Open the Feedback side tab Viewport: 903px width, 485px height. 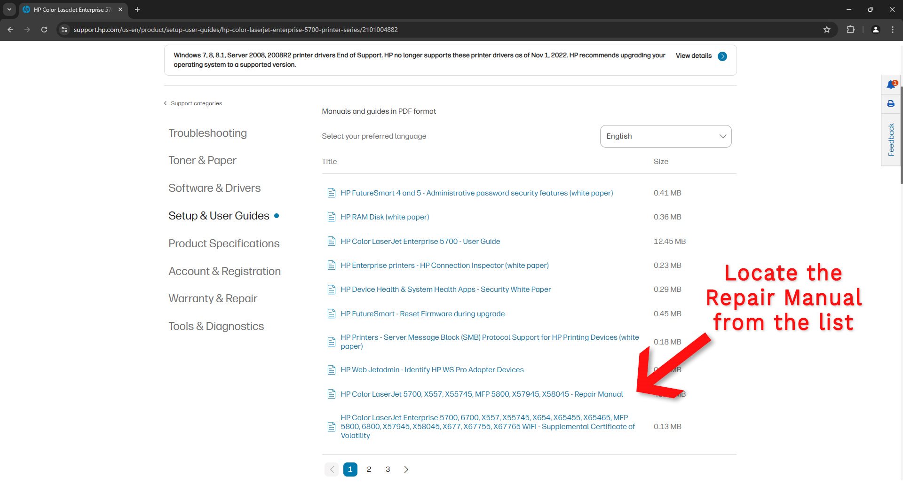click(x=891, y=140)
